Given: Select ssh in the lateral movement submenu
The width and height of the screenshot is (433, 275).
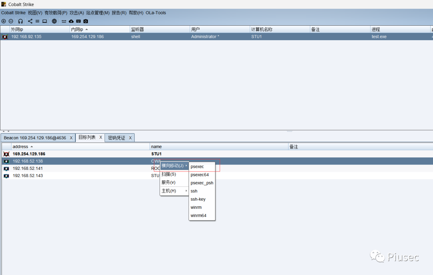Looking at the screenshot, I should point(202,191).
